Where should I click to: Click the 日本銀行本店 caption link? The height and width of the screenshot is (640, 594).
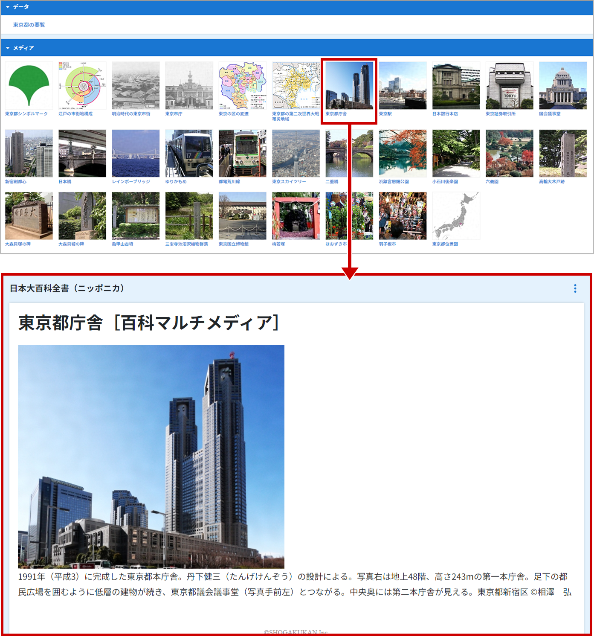[x=445, y=114]
